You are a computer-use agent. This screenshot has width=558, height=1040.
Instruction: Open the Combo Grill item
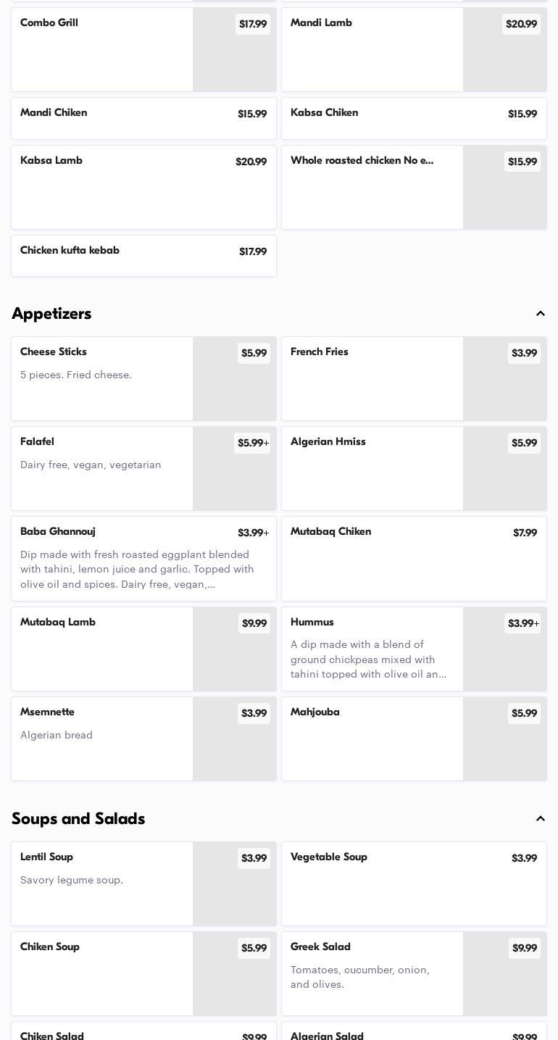tap(102, 49)
